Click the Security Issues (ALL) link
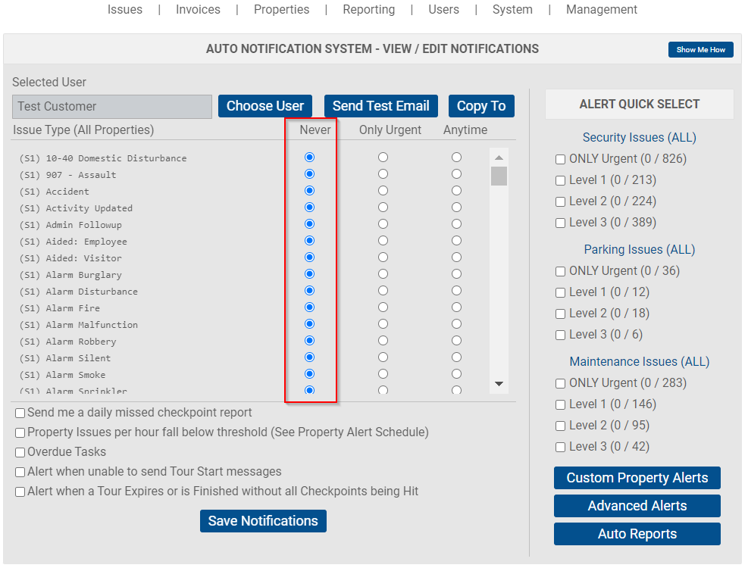The height and width of the screenshot is (568, 748). click(639, 137)
